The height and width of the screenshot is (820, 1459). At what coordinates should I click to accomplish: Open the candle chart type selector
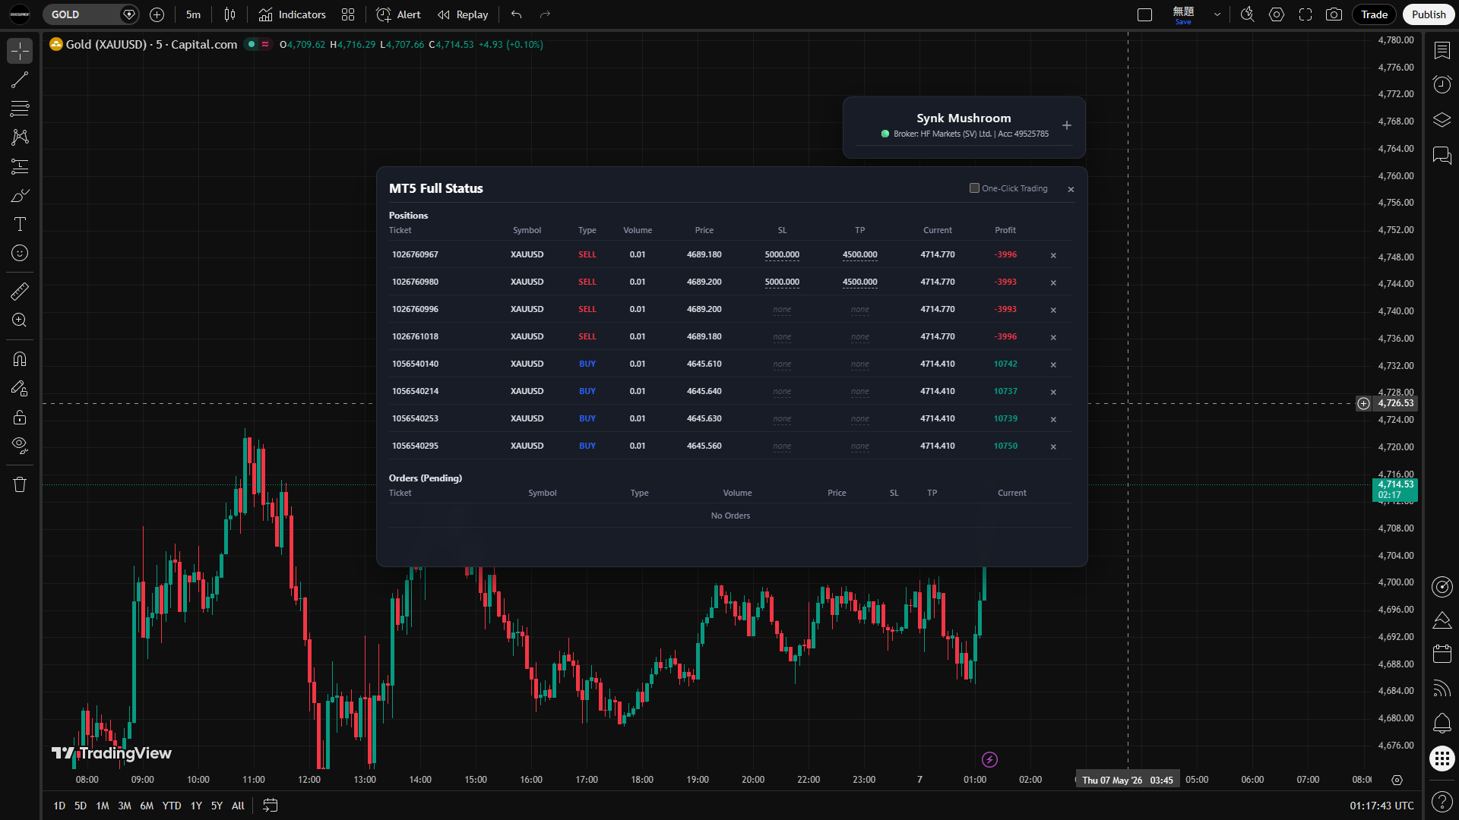(x=229, y=14)
